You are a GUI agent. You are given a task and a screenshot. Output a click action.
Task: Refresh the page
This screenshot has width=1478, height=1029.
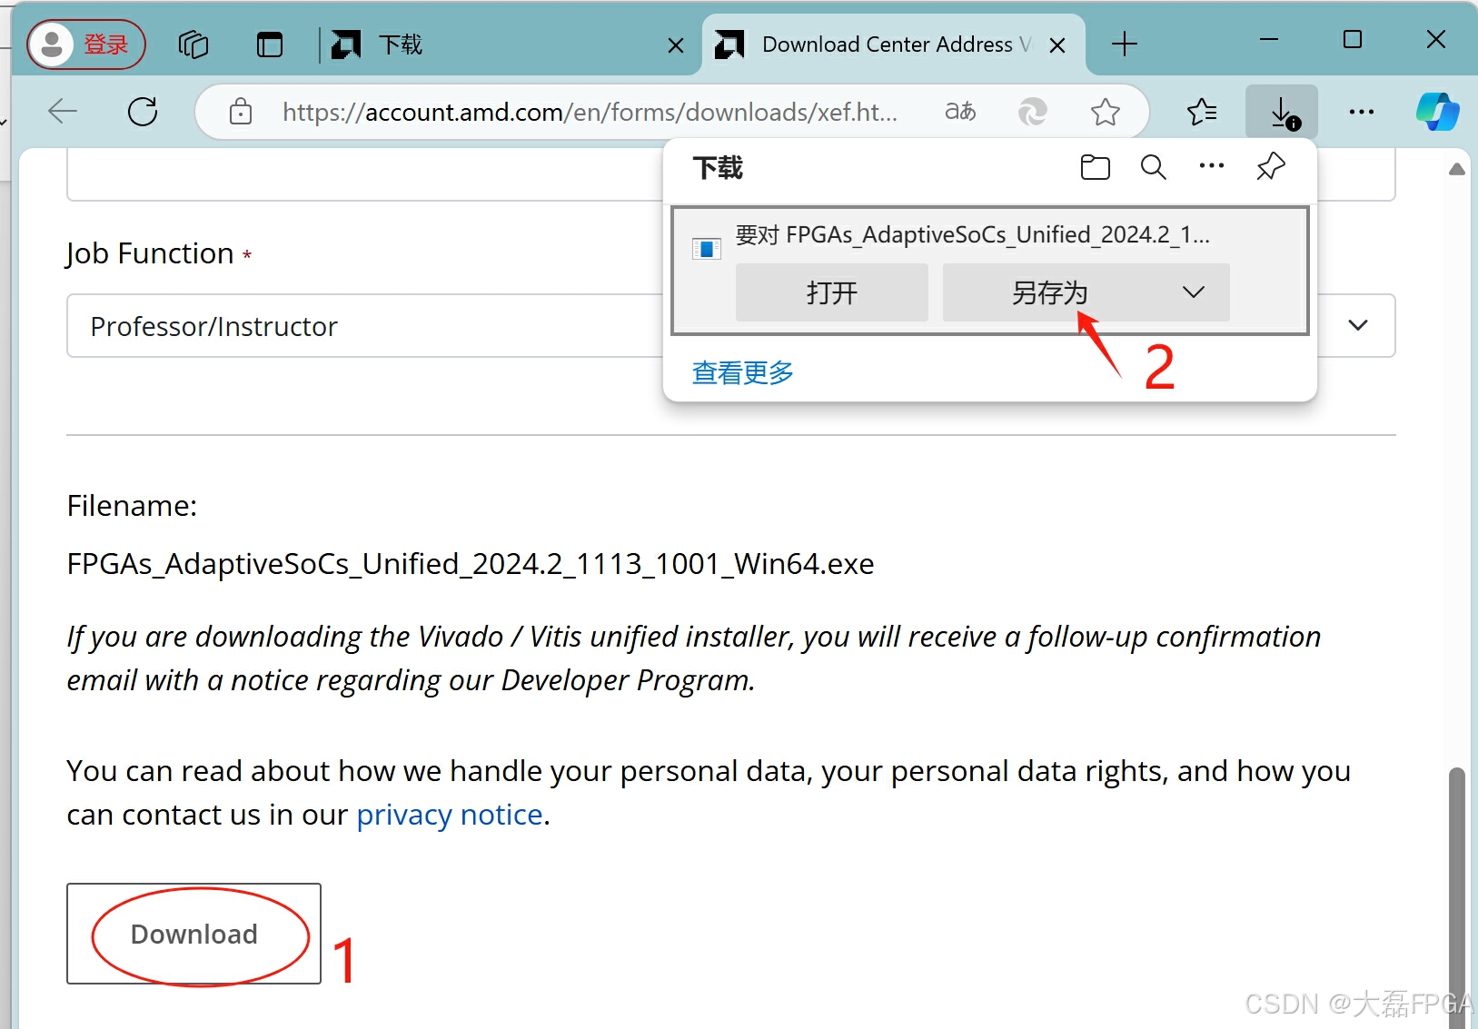(x=143, y=112)
